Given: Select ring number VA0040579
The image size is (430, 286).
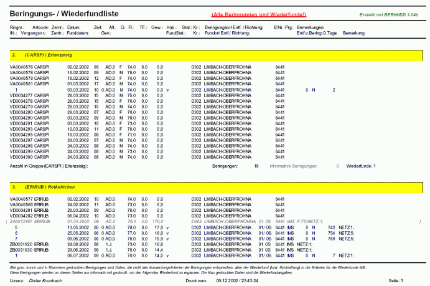Looking at the screenshot, I should point(21,79).
